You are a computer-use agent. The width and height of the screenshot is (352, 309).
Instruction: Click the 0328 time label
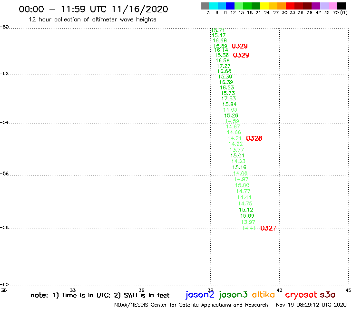tap(254, 138)
